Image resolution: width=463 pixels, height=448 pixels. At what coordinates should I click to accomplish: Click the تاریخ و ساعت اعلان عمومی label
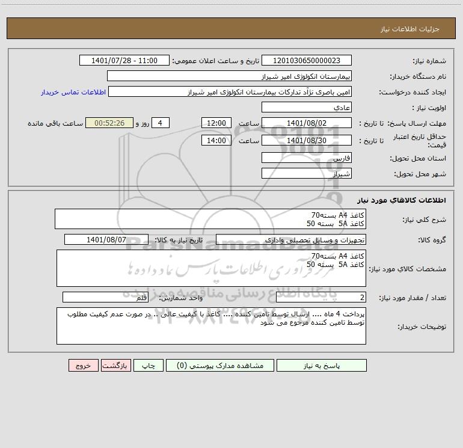pos(215,61)
